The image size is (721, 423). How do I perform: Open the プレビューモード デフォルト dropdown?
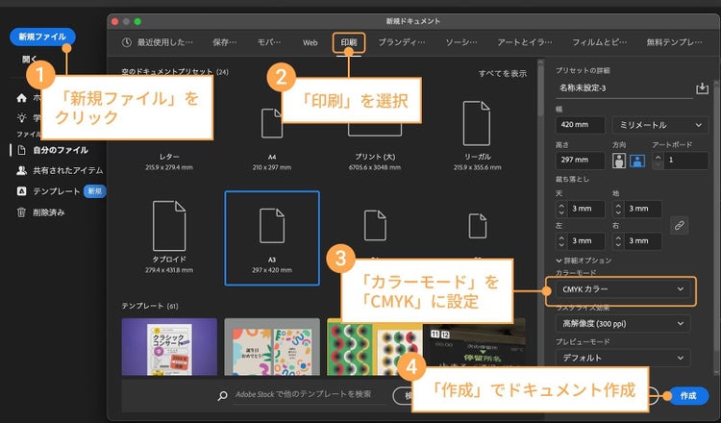coord(623,358)
